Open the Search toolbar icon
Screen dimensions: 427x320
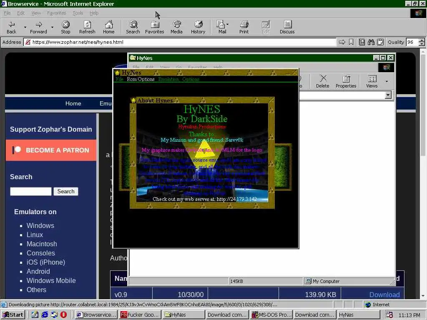coord(133,27)
